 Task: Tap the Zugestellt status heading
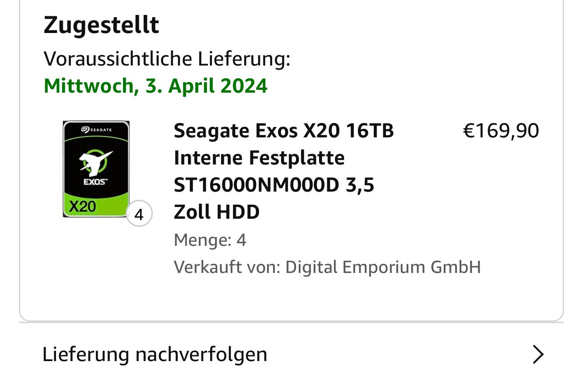(101, 25)
